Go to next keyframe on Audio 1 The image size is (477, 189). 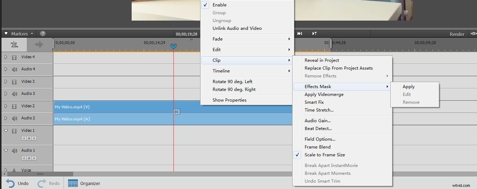coord(34,158)
